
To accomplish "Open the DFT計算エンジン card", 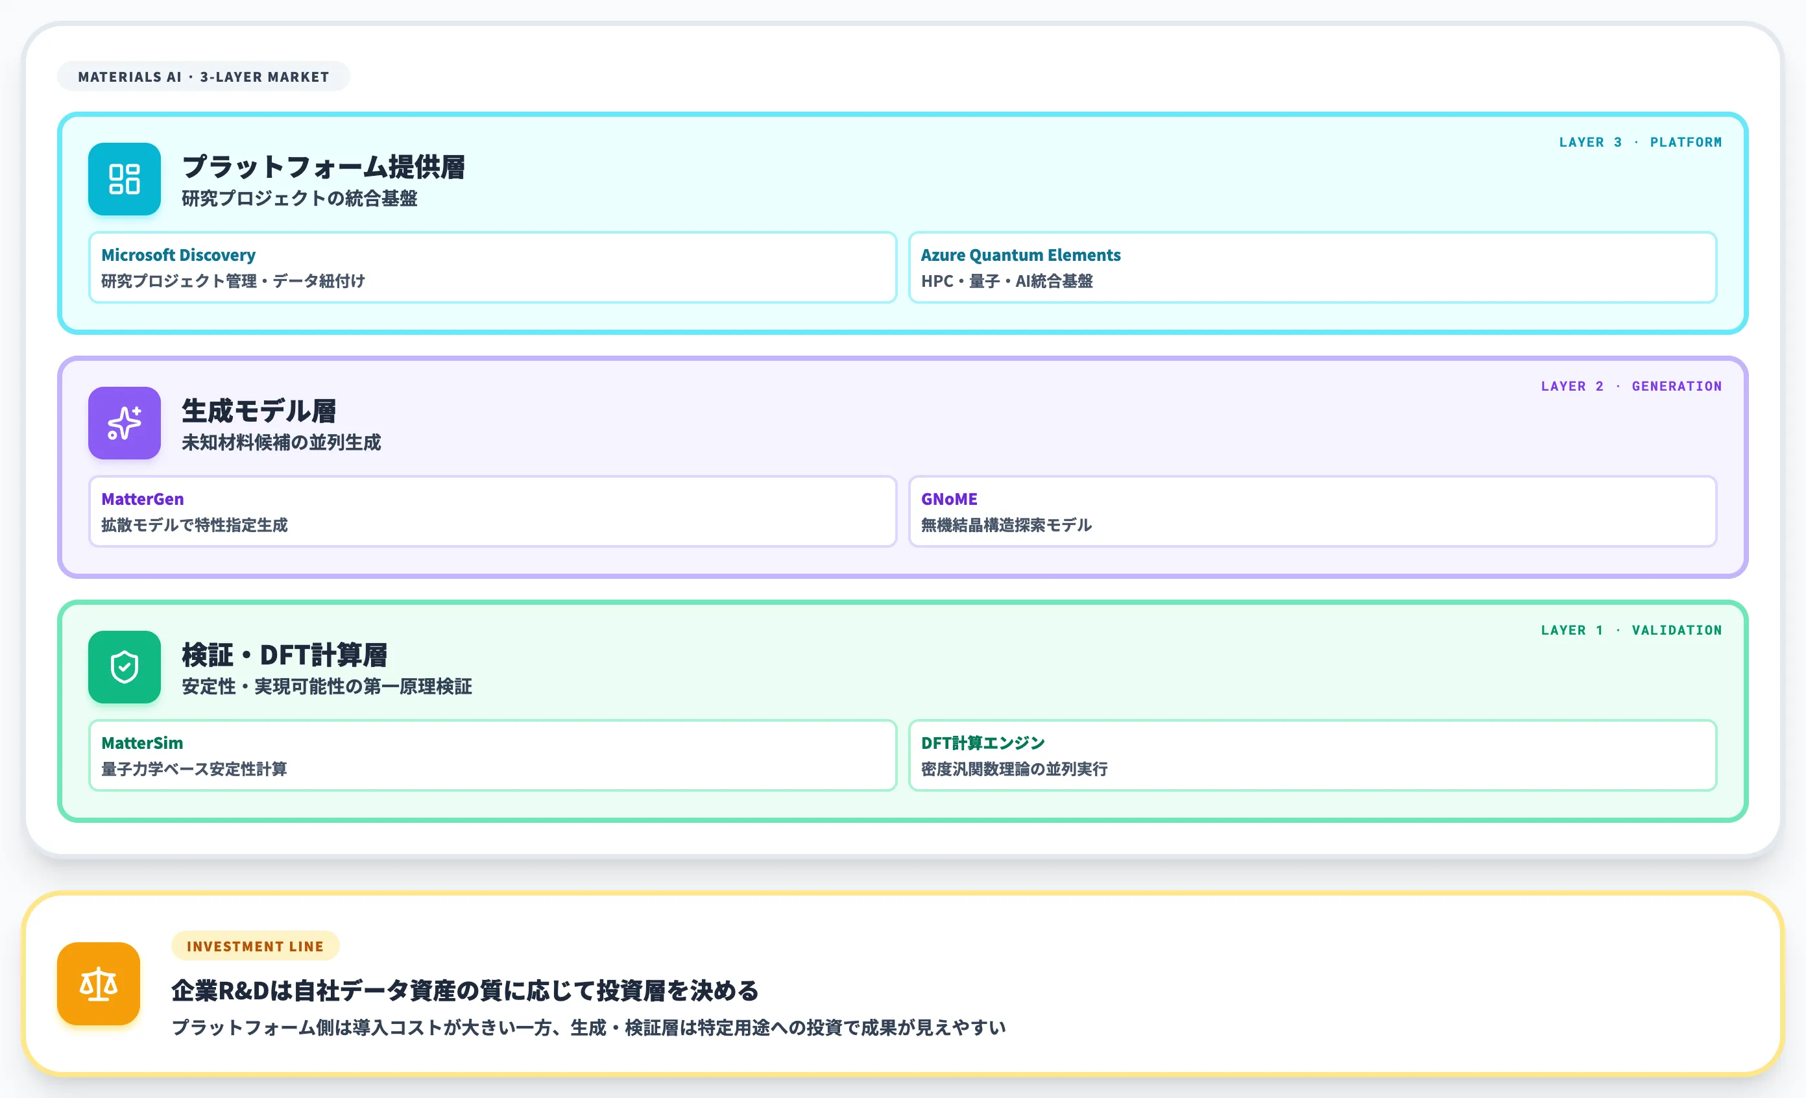I will (x=1312, y=756).
